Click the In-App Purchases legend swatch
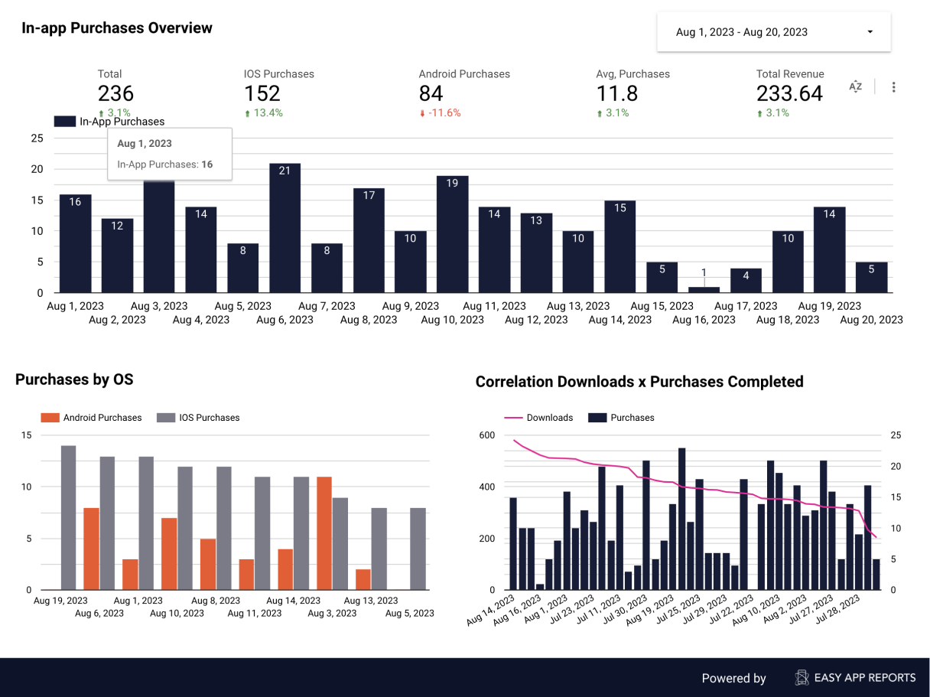 (x=65, y=121)
